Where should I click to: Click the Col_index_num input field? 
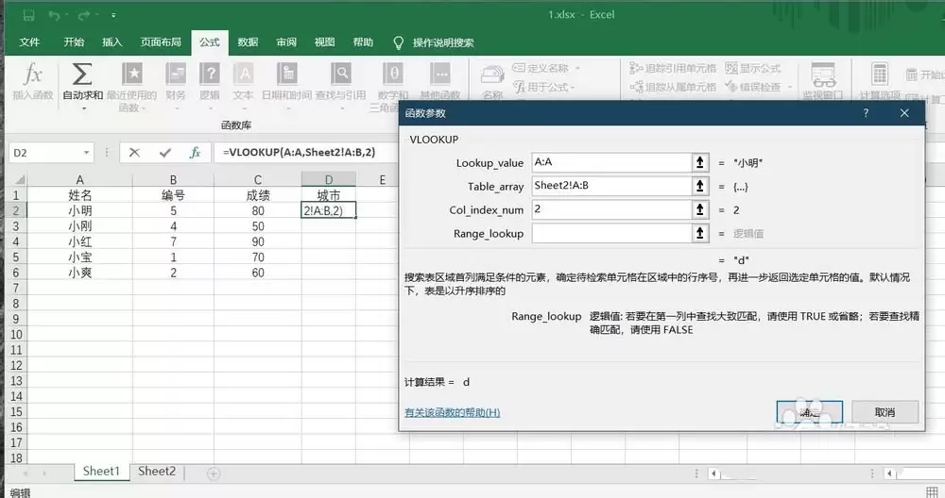(611, 209)
